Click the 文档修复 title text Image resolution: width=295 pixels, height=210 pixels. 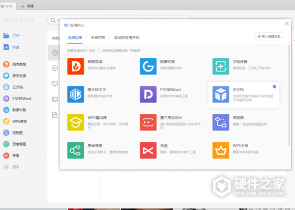coord(240,62)
